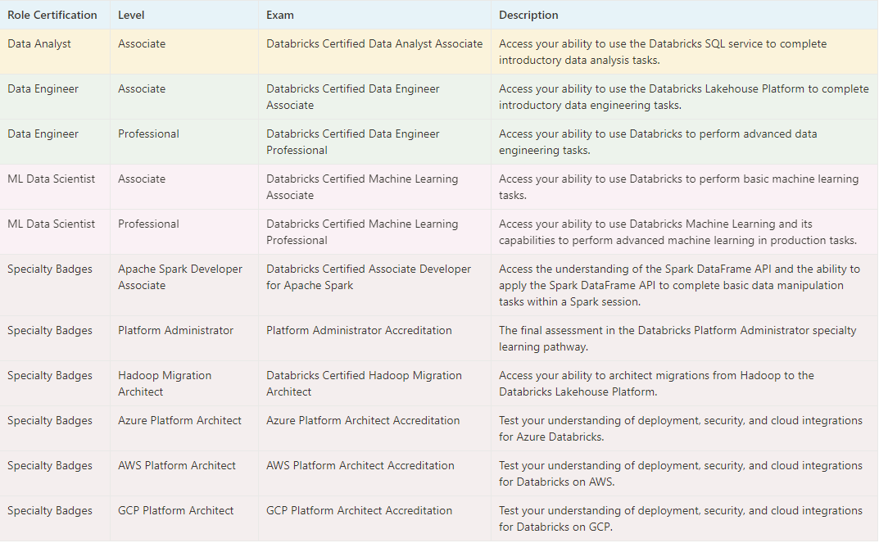Click the description about Databricks Lakehouse Platform introductory tasks

(x=684, y=97)
